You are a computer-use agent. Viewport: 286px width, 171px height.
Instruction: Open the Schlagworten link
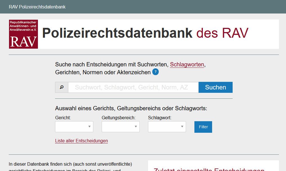[x=187, y=64]
